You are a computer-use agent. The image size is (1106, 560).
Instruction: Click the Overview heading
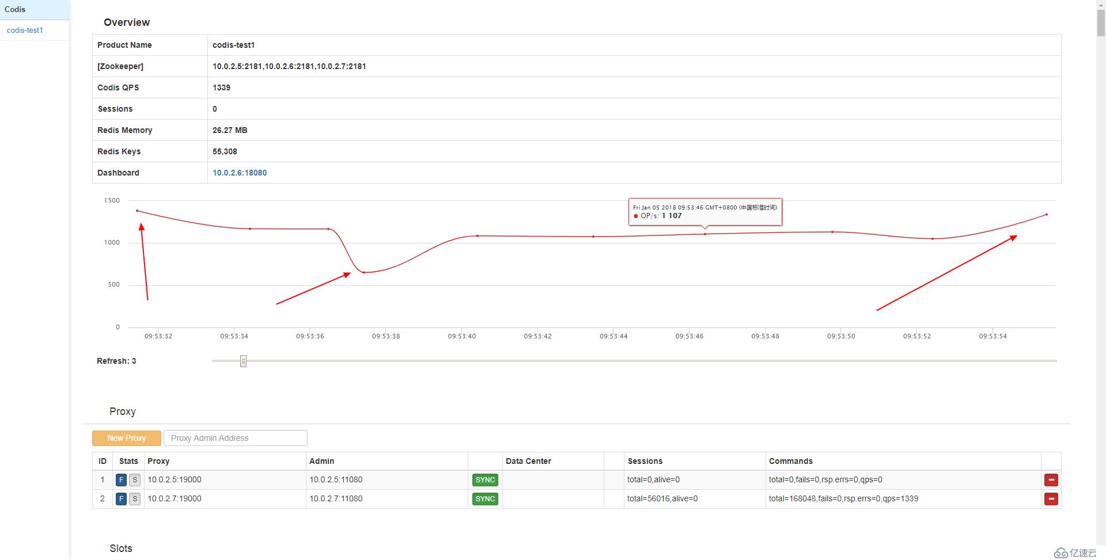127,22
